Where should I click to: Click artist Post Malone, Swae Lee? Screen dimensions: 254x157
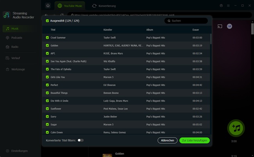coord(116,108)
